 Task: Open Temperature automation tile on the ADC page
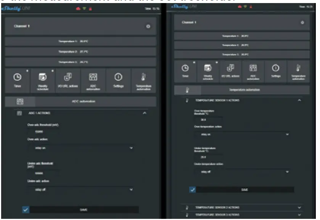pos(143,81)
